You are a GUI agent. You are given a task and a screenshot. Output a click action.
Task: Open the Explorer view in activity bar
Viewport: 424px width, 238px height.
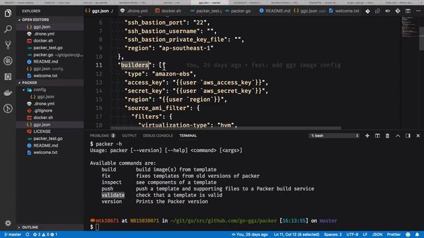click(x=8, y=13)
